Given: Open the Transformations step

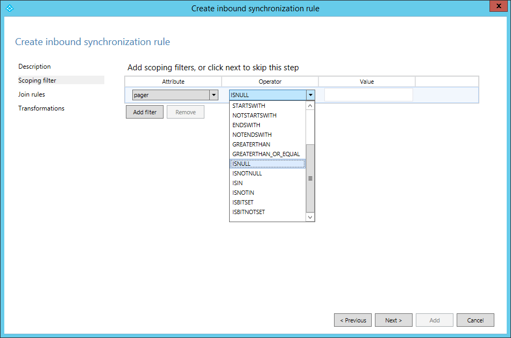Looking at the screenshot, I should point(41,108).
